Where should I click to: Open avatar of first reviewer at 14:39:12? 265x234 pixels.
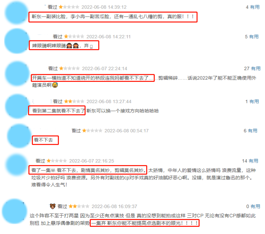click(x=16, y=13)
